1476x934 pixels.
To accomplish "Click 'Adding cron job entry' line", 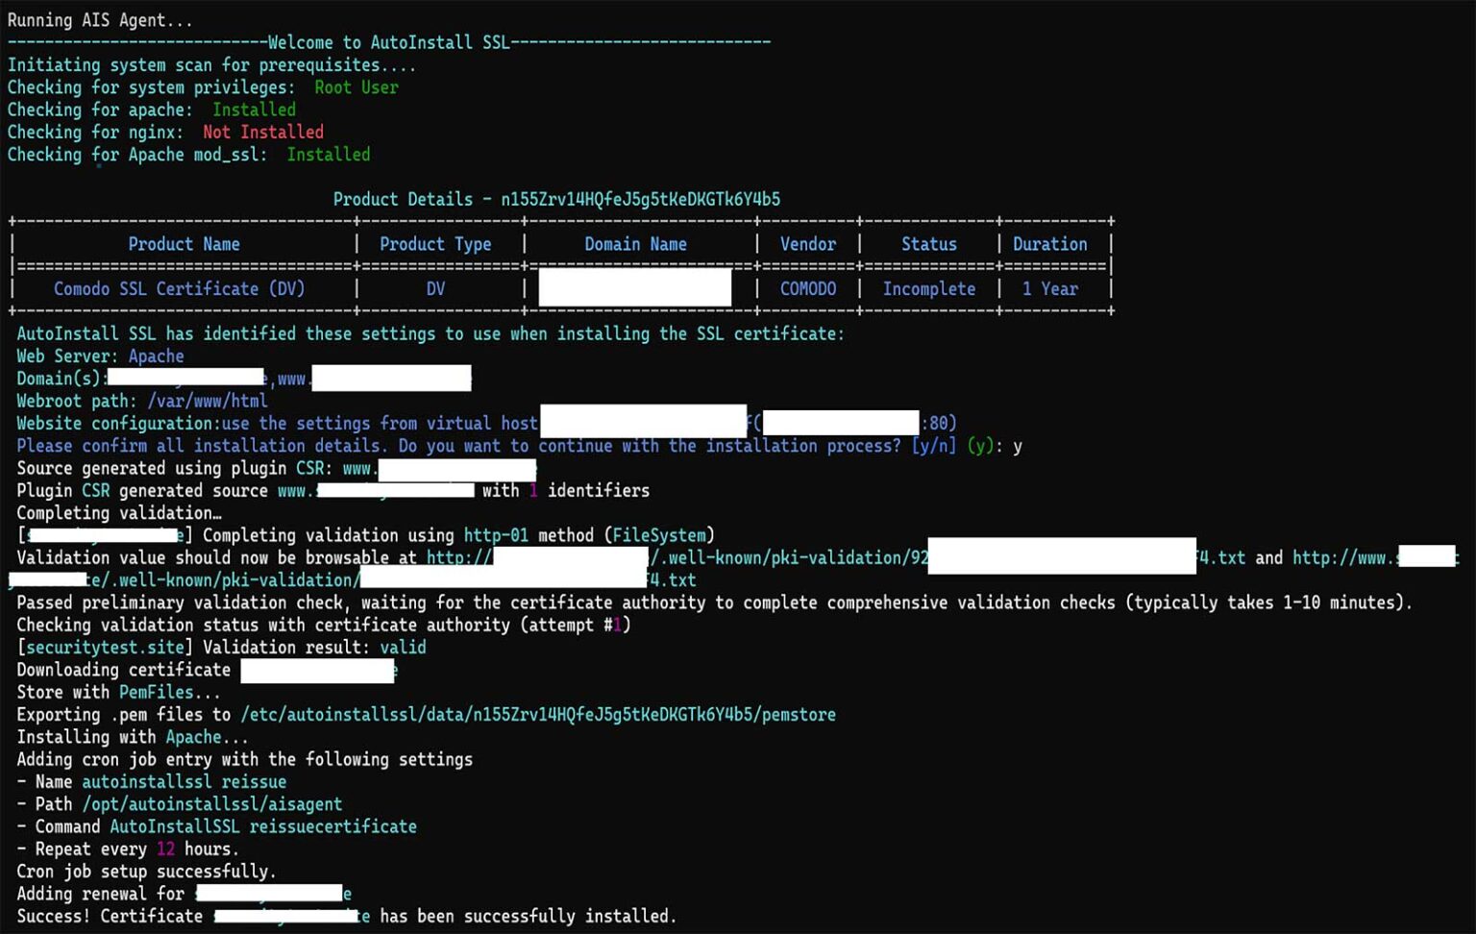I will point(244,759).
